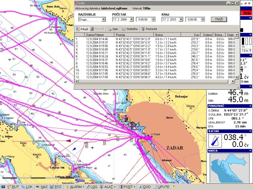Sort by the Pozicija column header
This screenshot has width=253, height=190.
pyautogui.click(x=134, y=35)
